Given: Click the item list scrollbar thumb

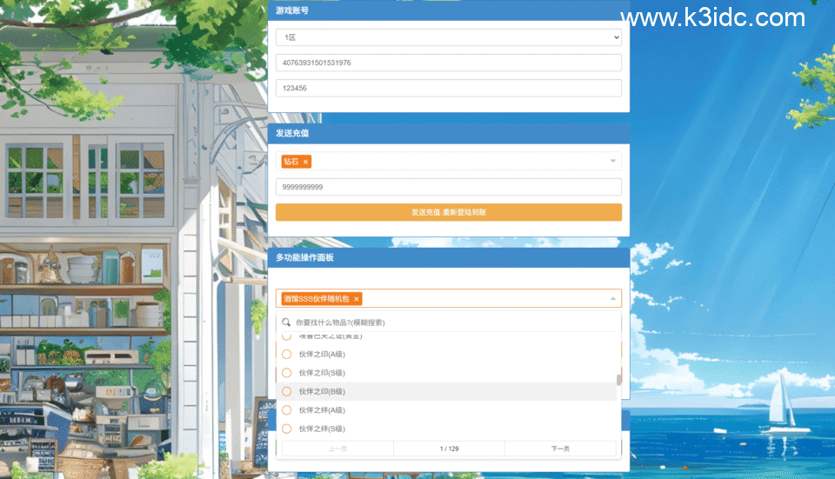Looking at the screenshot, I should 618,380.
